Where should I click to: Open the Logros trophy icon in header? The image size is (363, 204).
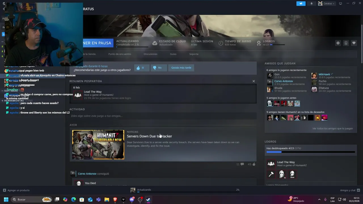coord(259,43)
